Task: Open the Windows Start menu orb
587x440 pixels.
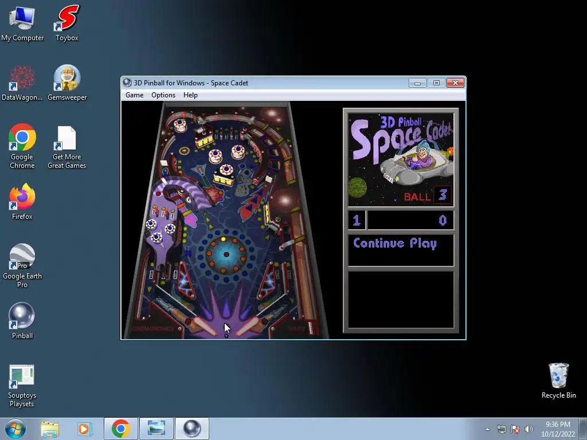Action: point(15,429)
